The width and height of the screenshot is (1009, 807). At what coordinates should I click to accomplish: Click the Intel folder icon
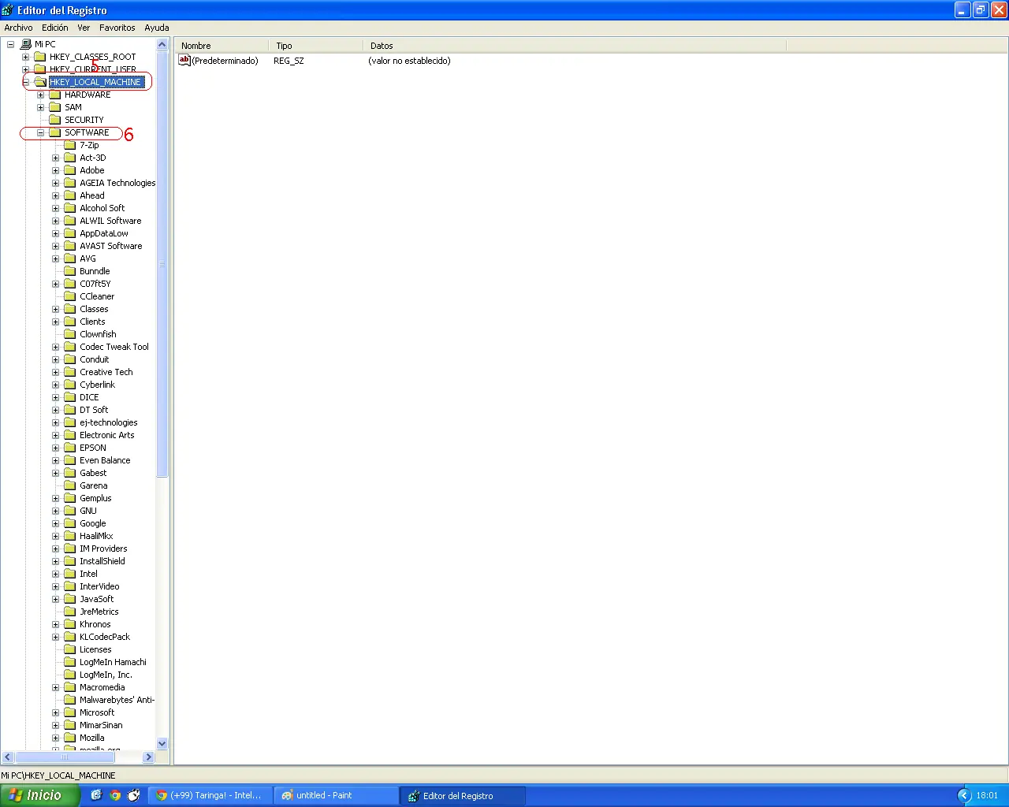pos(70,574)
